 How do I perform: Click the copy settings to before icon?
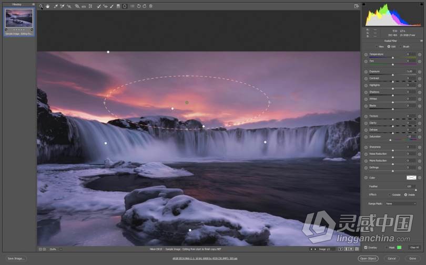coord(351,249)
